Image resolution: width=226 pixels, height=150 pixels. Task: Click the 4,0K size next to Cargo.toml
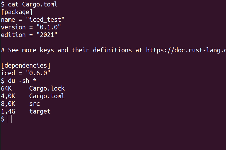[x=8, y=96]
